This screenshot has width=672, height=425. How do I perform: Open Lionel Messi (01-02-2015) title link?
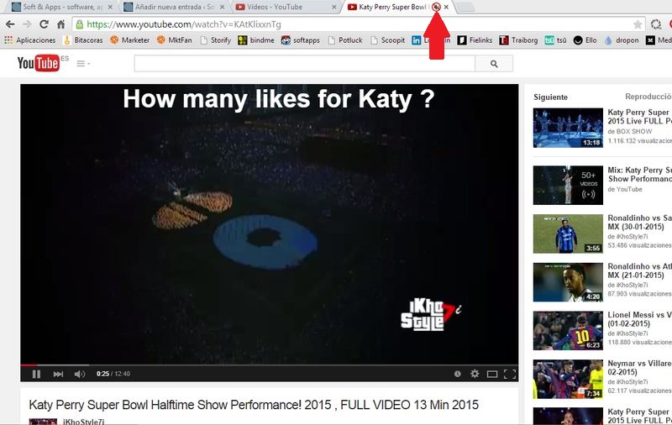coord(639,319)
